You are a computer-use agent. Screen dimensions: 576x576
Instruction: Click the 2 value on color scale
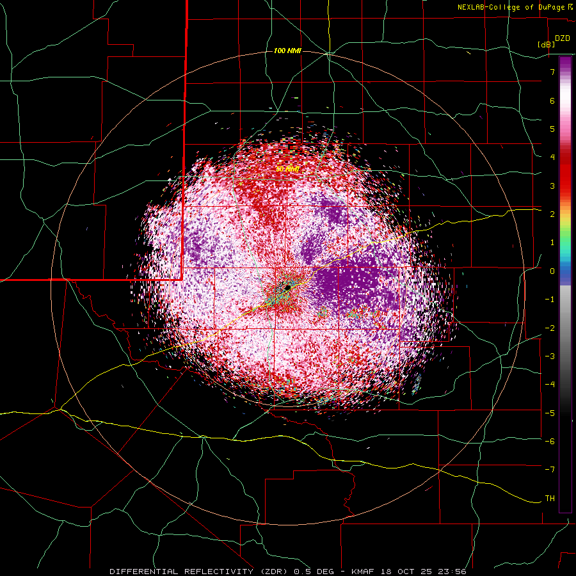pos(552,214)
